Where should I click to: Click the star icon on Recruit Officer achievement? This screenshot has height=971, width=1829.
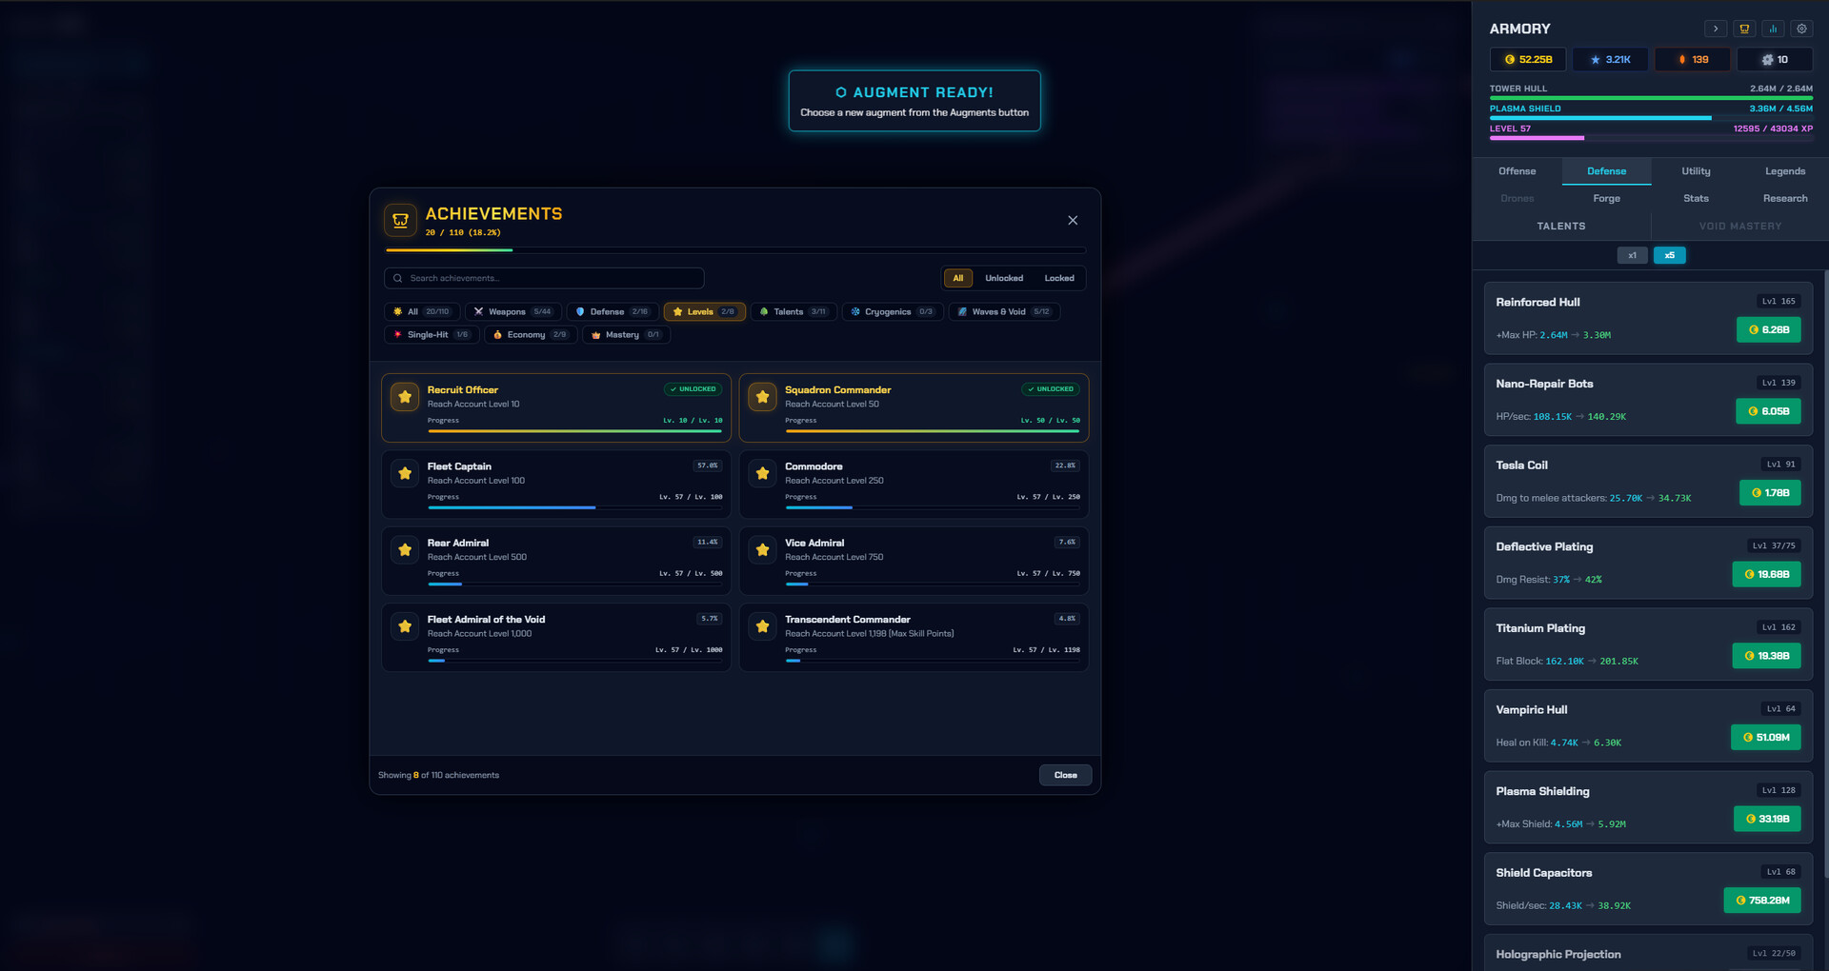coord(405,397)
